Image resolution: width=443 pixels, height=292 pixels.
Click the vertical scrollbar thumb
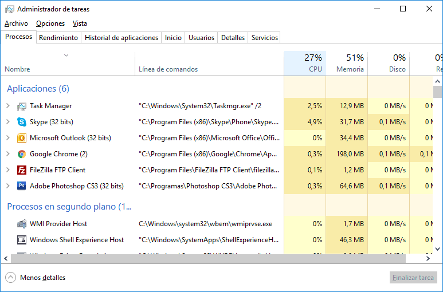point(437,92)
